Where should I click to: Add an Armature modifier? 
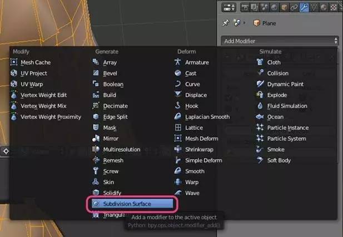(215, 62)
